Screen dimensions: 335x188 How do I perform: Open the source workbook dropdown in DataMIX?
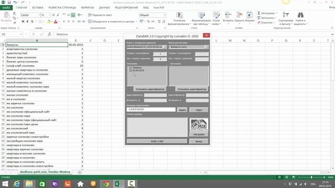coord(164,46)
